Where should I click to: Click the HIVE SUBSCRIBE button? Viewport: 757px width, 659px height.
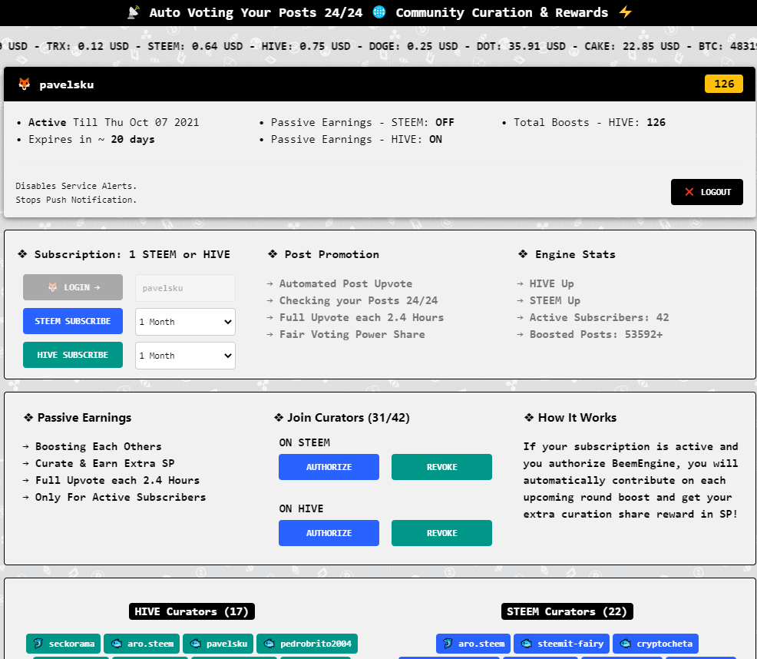coord(73,355)
